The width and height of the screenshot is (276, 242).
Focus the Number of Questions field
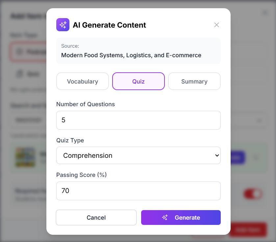point(138,120)
